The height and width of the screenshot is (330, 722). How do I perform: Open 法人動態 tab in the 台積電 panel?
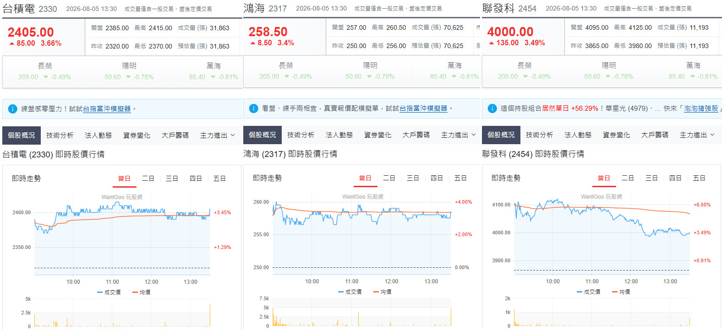[98, 135]
